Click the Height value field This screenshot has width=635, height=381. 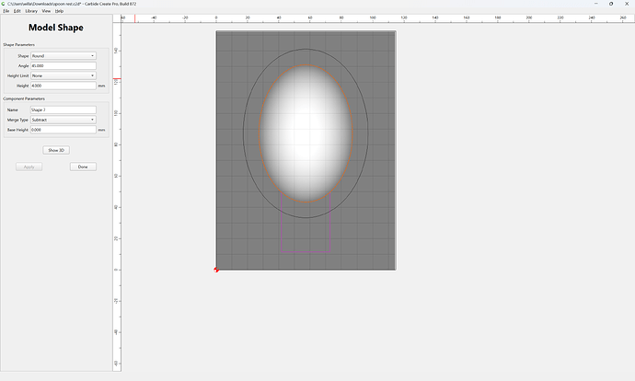[x=63, y=86]
